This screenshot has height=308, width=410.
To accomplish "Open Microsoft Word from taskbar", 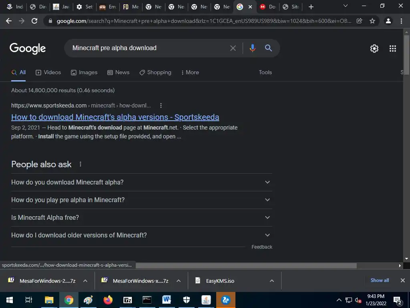I will pyautogui.click(x=167, y=300).
